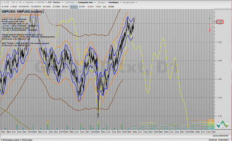Click the GBPUSD: GBPUSD.txt(daily) chart title
Image resolution: width=232 pixels, height=141 pixels.
pos(23,12)
